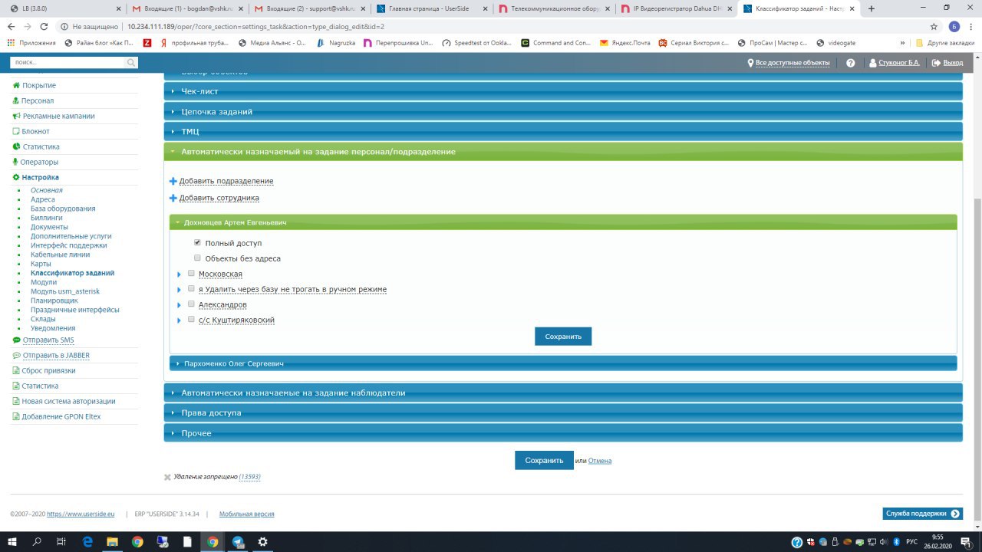
Task: Expand the Московская tree node arrow
Action: pos(179,274)
